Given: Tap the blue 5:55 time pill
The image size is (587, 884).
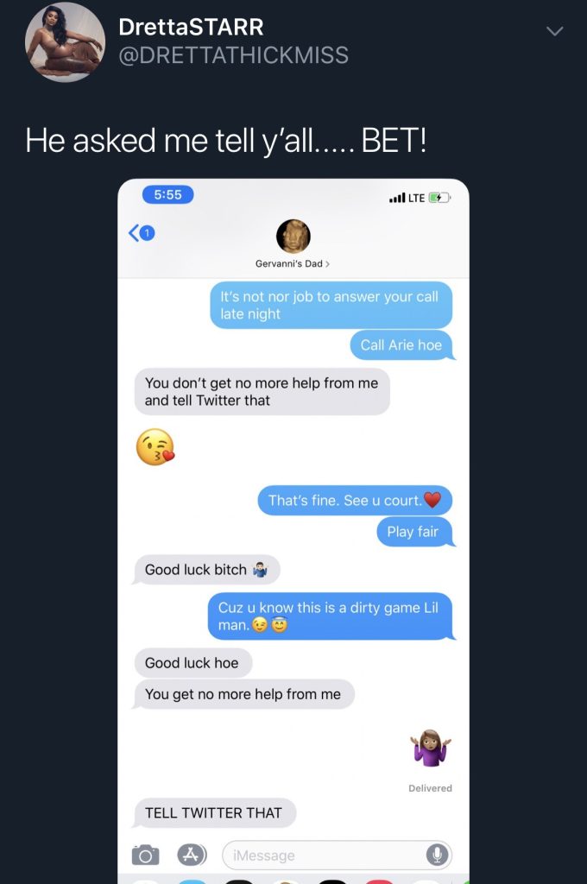Looking at the screenshot, I should pyautogui.click(x=167, y=194).
